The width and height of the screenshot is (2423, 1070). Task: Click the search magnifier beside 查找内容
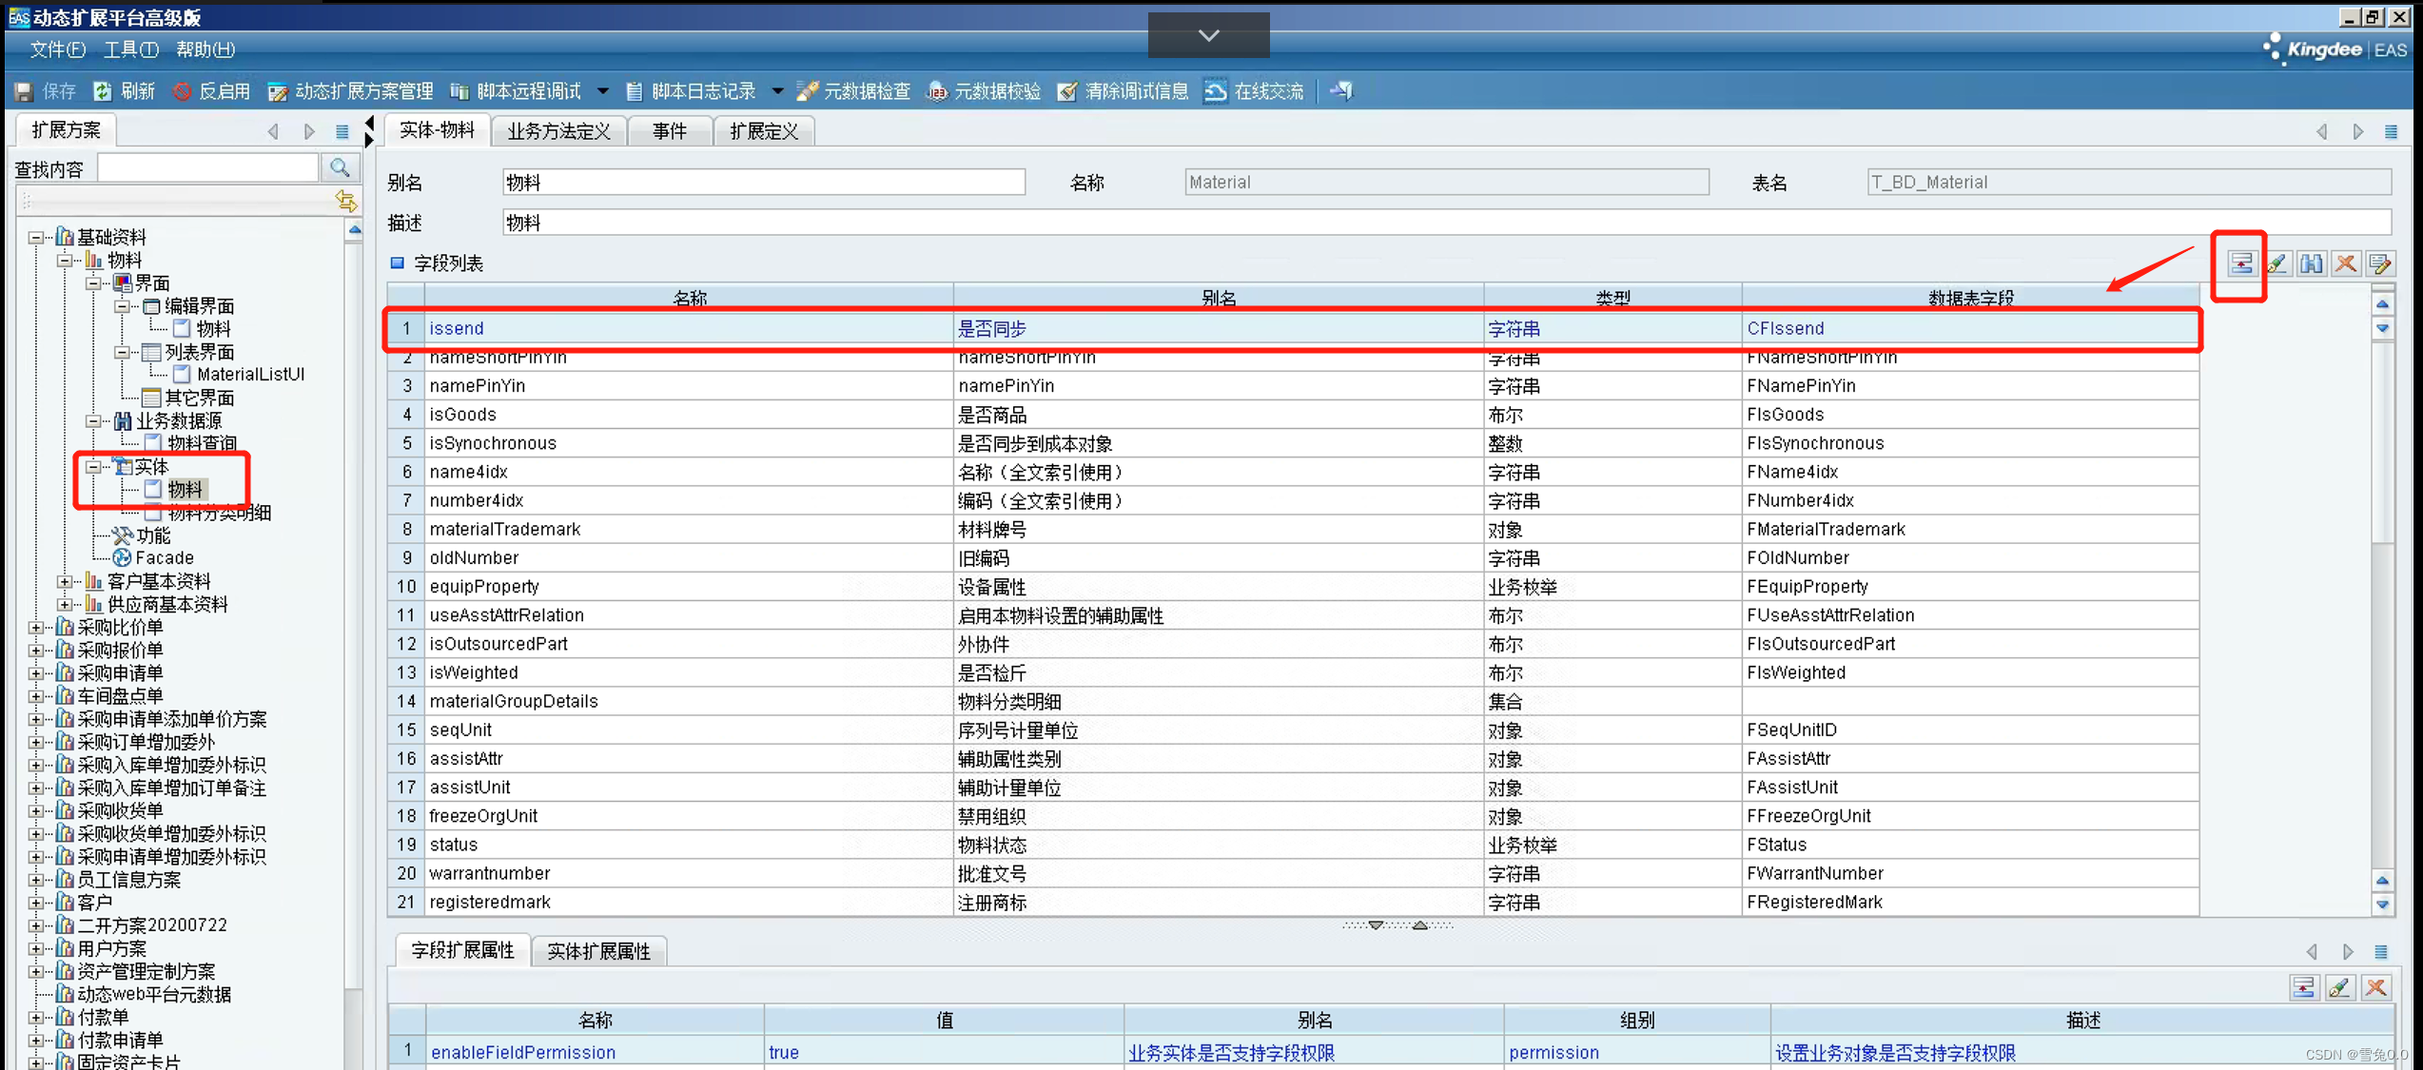pyautogui.click(x=340, y=168)
